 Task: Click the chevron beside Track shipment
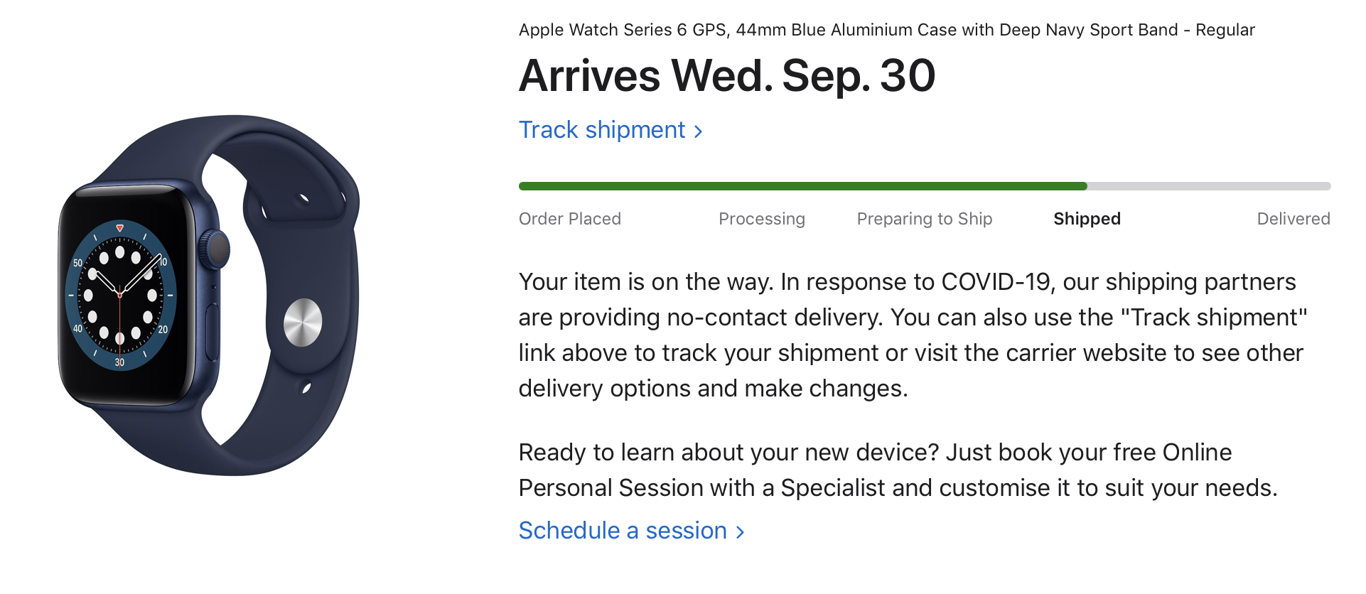tap(699, 131)
